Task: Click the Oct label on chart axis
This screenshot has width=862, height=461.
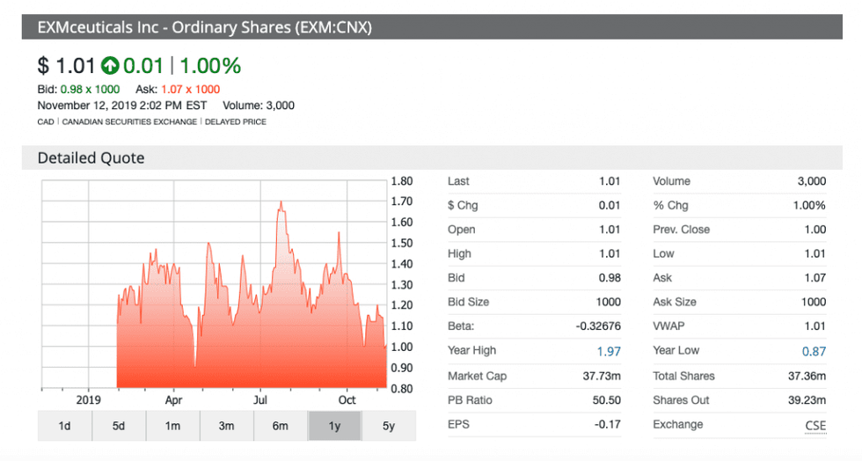Action: point(347,398)
